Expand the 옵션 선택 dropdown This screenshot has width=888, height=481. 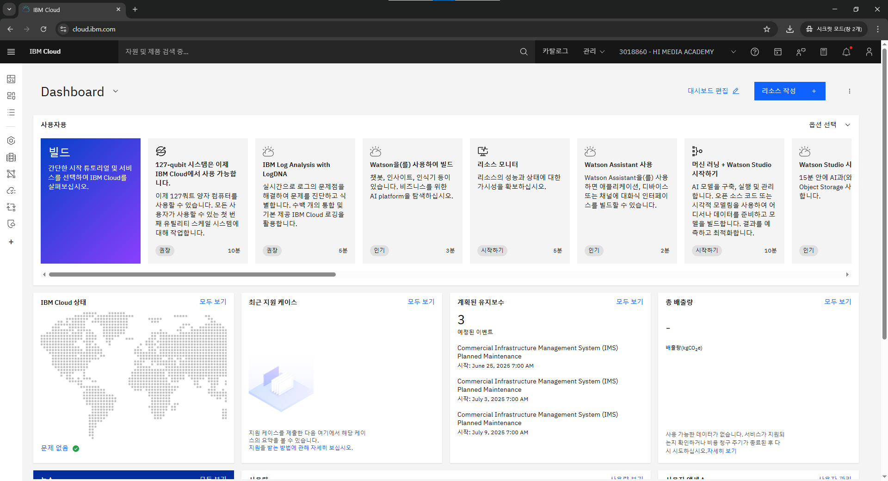830,125
